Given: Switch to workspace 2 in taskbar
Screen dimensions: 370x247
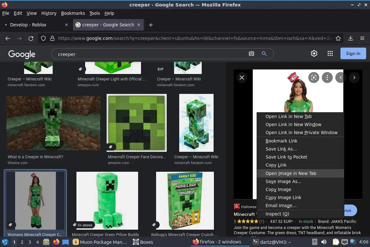Looking at the screenshot, I should [x=22, y=242].
